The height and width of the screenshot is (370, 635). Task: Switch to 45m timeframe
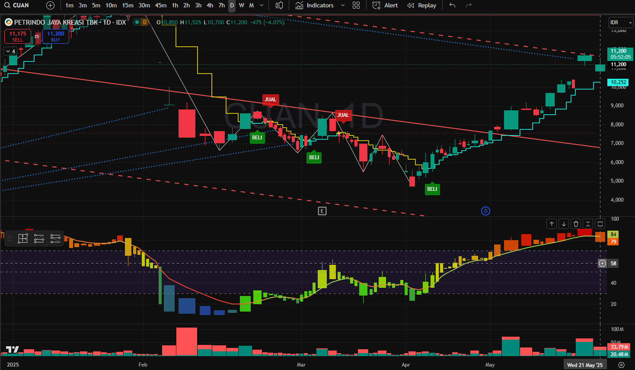(161, 5)
